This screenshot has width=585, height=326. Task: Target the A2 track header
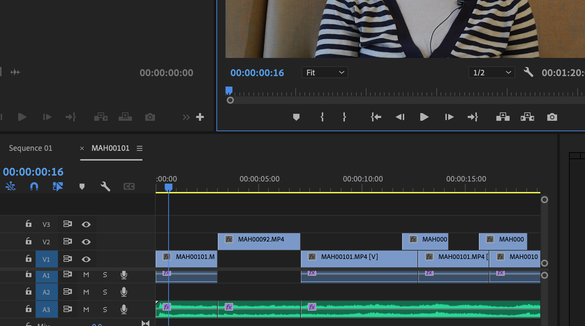[46, 292]
